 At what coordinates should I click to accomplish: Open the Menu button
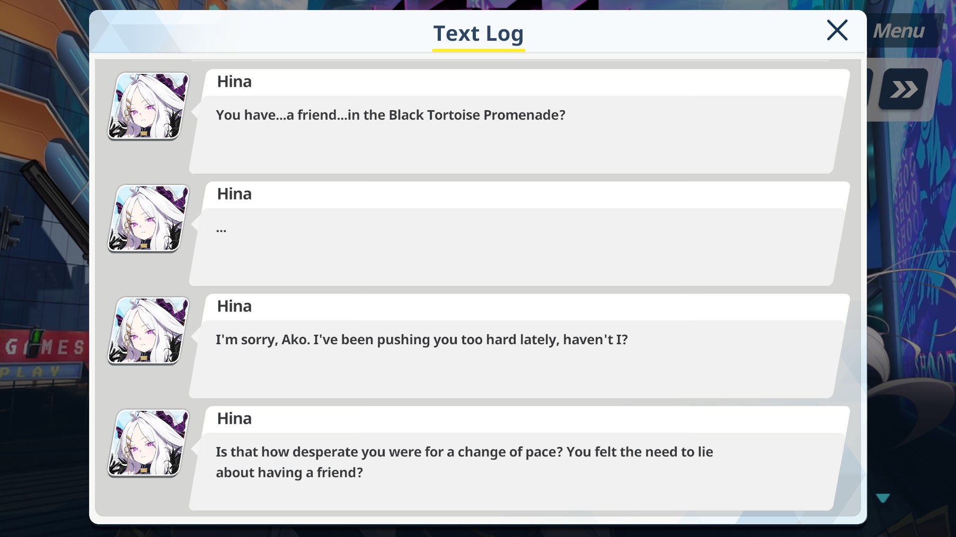(x=899, y=31)
